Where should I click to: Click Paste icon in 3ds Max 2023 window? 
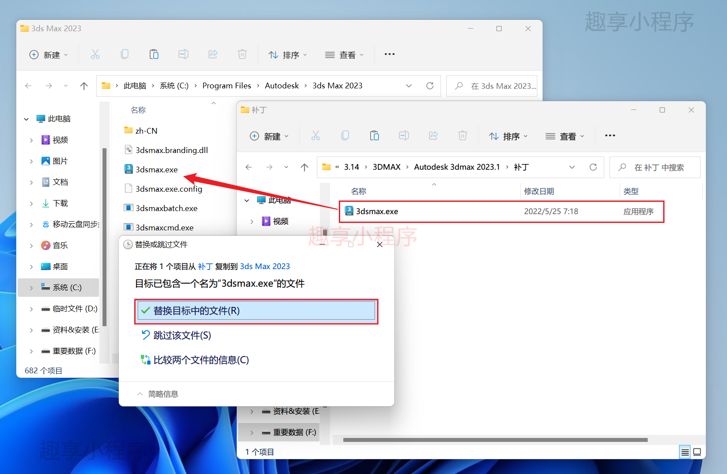click(154, 55)
